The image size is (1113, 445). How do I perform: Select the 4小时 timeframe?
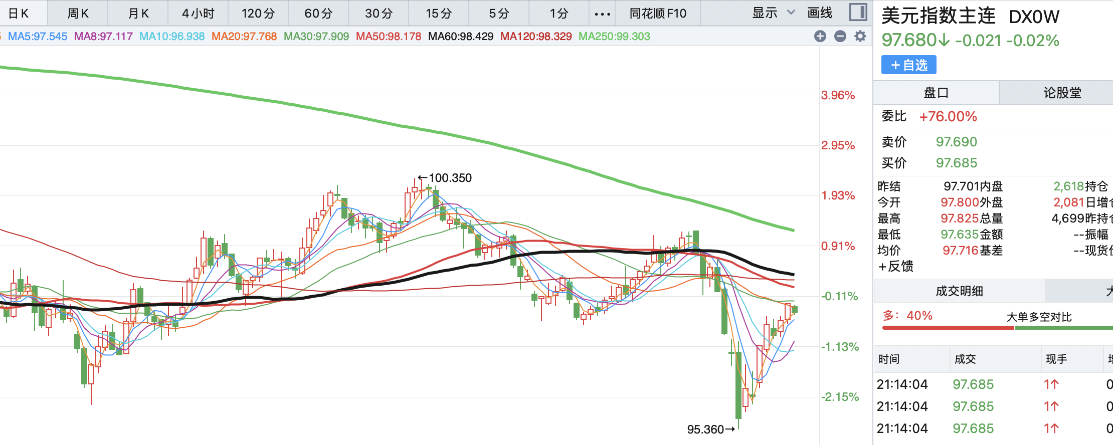198,14
